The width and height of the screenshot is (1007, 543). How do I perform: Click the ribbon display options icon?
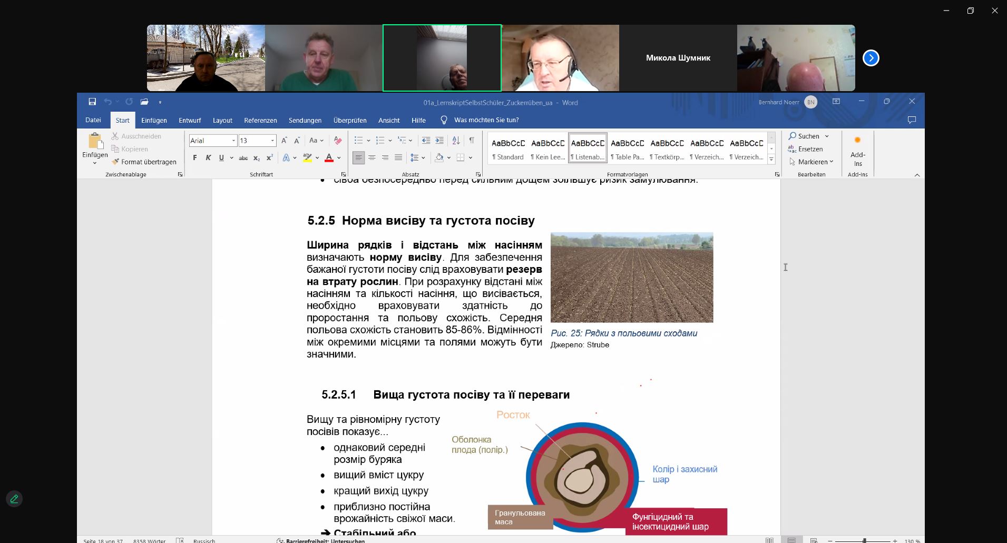click(836, 102)
